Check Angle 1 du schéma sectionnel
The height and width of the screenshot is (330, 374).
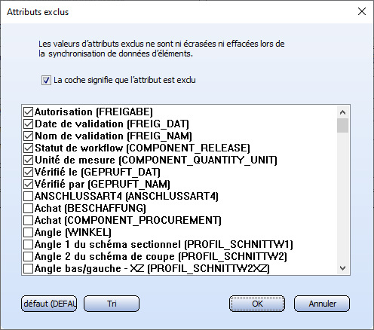(28, 244)
